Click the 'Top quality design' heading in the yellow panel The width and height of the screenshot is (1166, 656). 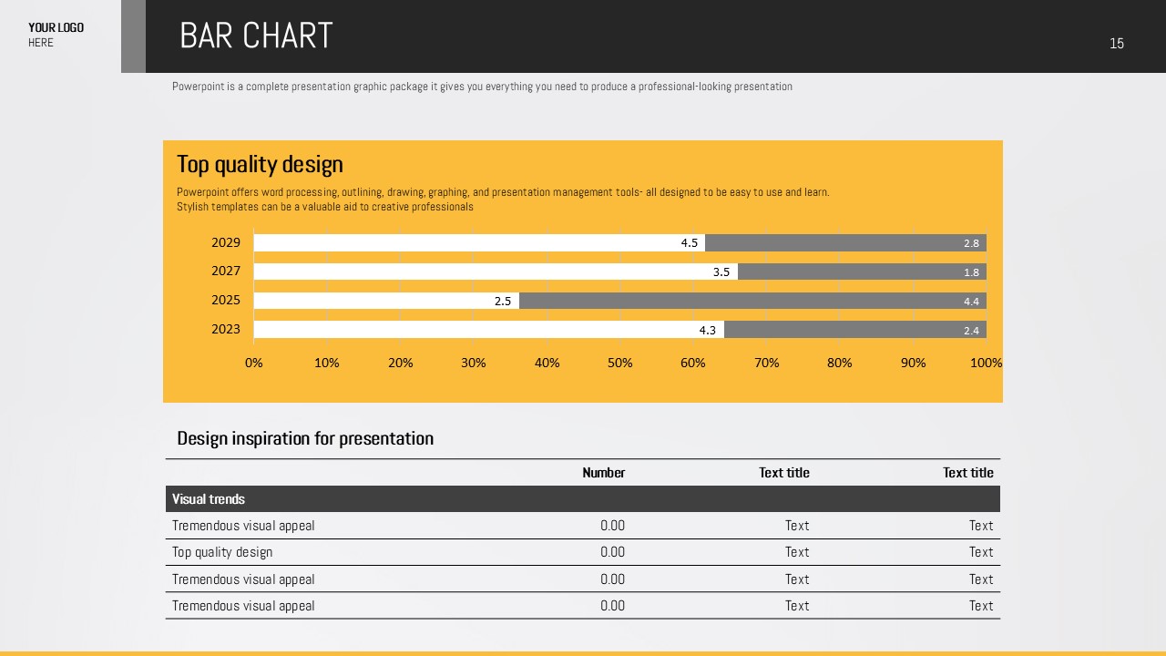(x=260, y=164)
